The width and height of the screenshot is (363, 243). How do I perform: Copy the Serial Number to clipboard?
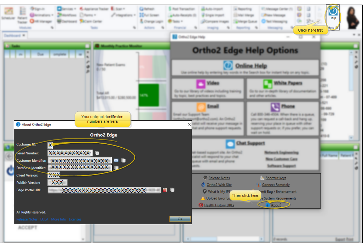[x=97, y=153]
